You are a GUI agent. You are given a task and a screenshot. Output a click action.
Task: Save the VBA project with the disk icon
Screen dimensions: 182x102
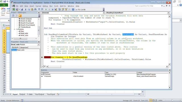click(x=22, y=9)
